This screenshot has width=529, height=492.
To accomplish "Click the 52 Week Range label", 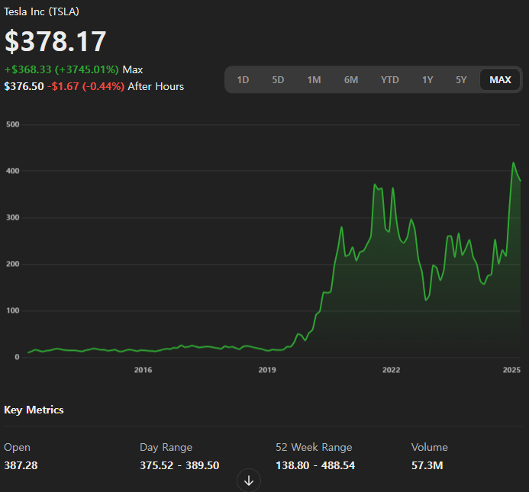I will click(314, 448).
